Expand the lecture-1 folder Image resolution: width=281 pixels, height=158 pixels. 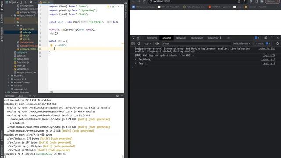(x=8, y=76)
